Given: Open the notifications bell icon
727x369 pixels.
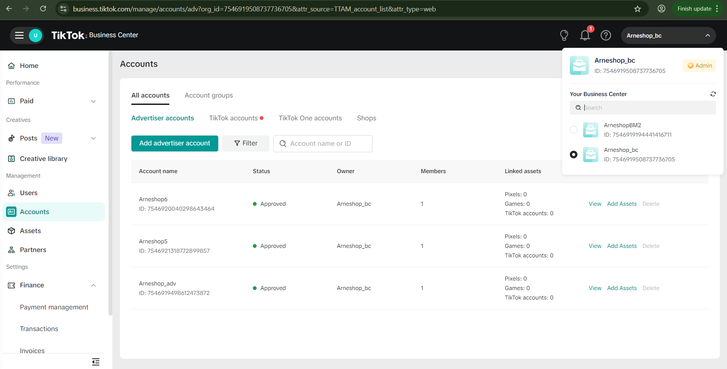Looking at the screenshot, I should tap(585, 35).
